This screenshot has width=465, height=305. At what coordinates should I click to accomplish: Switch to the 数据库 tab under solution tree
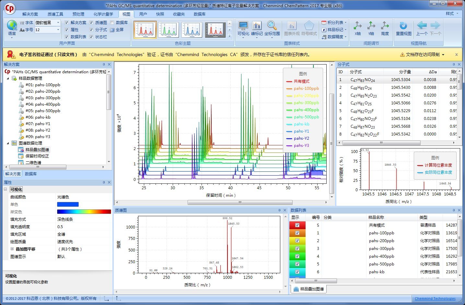point(31,174)
